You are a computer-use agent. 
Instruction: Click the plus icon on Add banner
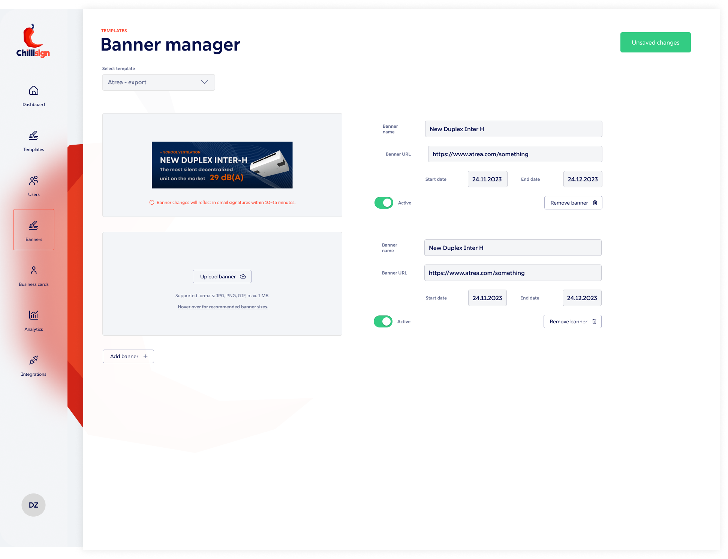[x=145, y=356]
